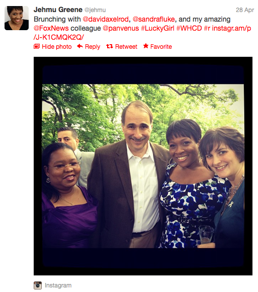Click the Favorite star icon

pos(146,46)
